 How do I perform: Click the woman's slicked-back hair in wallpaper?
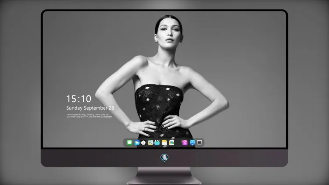(168, 21)
